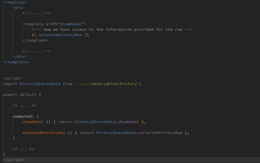Click the import keyword
The width and height of the screenshot is (260, 163).
tap(10, 84)
